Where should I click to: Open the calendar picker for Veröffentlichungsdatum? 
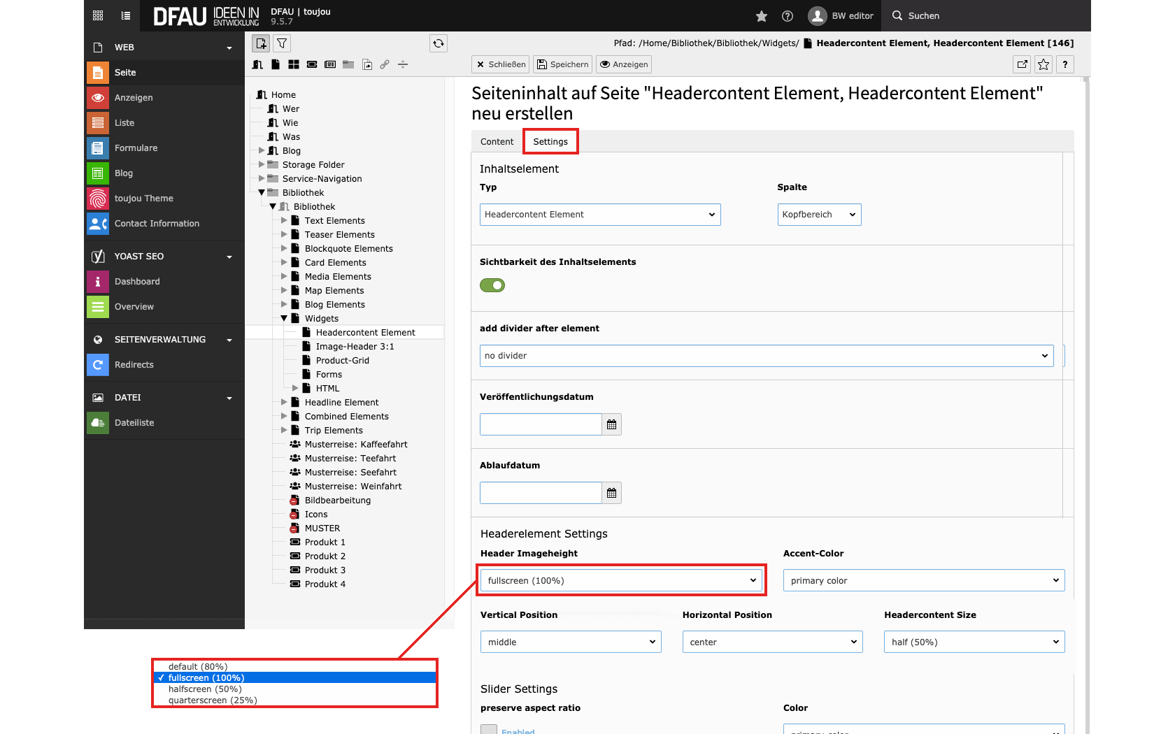tap(611, 424)
